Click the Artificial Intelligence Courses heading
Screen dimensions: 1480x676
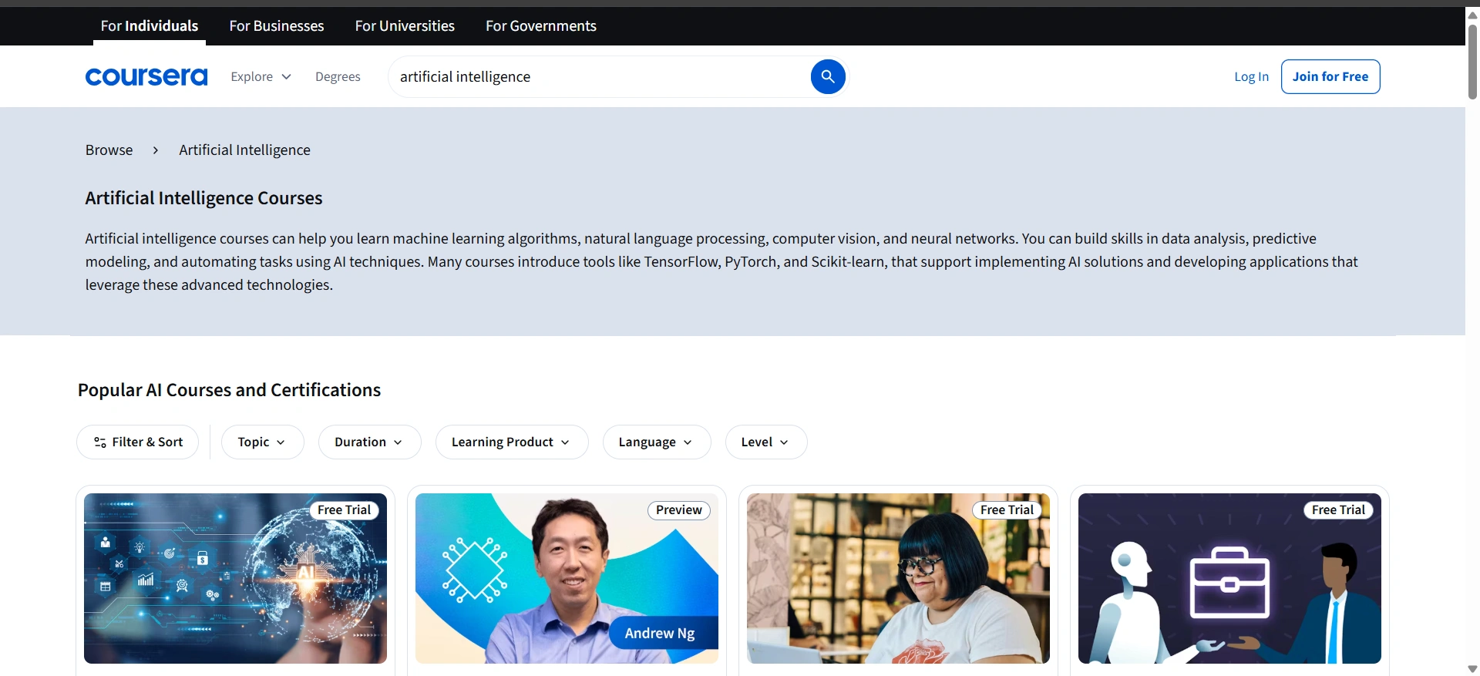click(203, 198)
